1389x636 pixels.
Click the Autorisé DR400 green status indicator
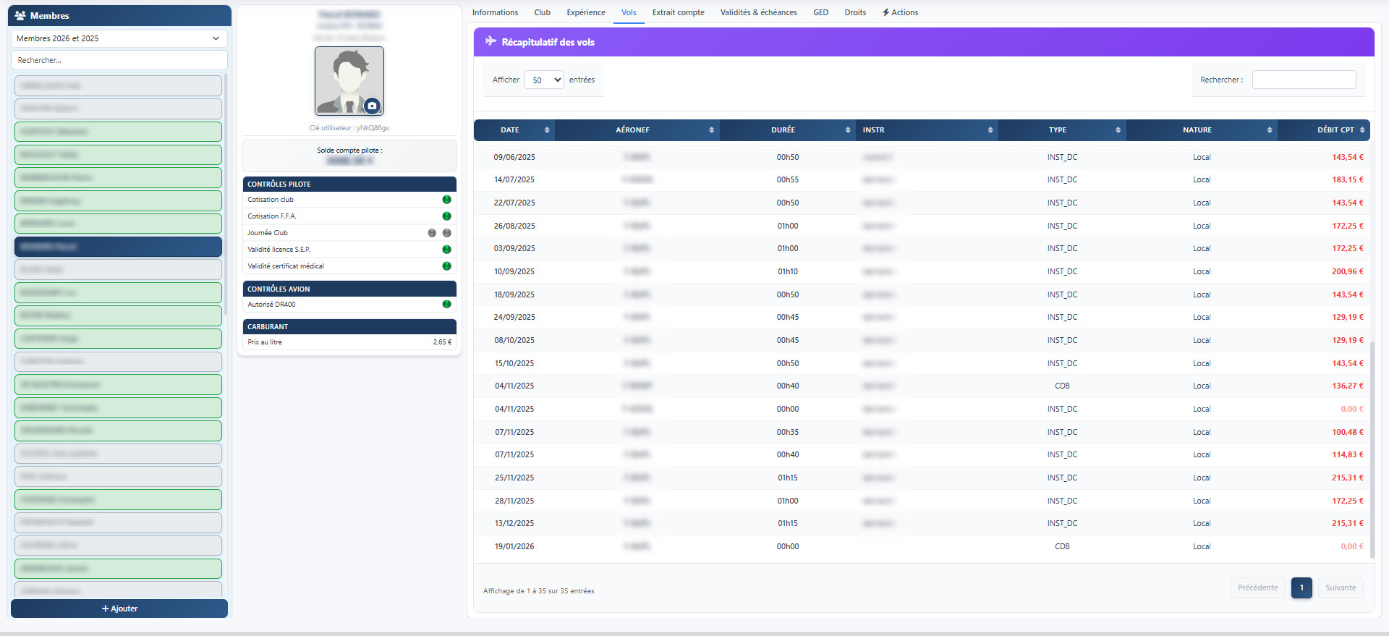(446, 305)
